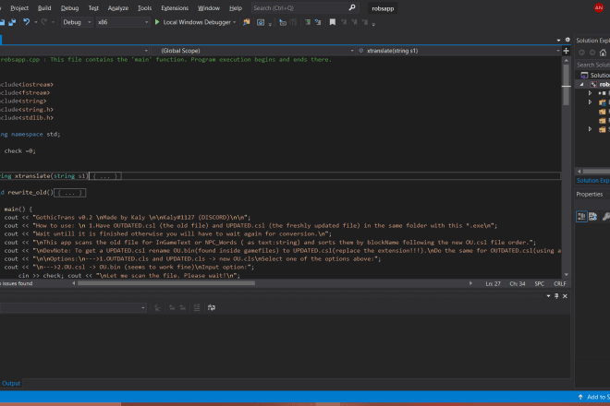Open the Output window options dropdown arrow
Image resolution: width=610 pixels, height=406 pixels.
click(x=548, y=296)
